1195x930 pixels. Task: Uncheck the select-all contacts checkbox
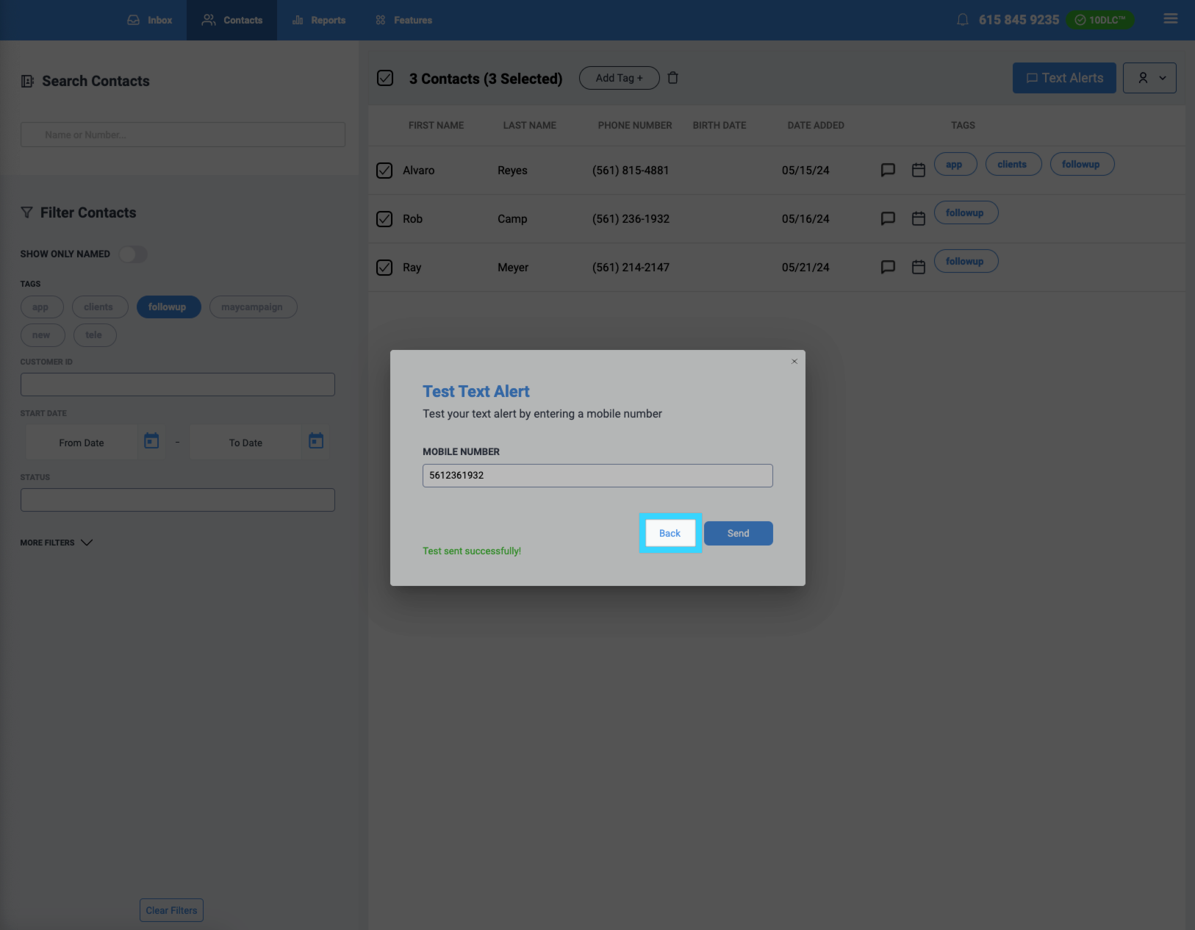385,78
